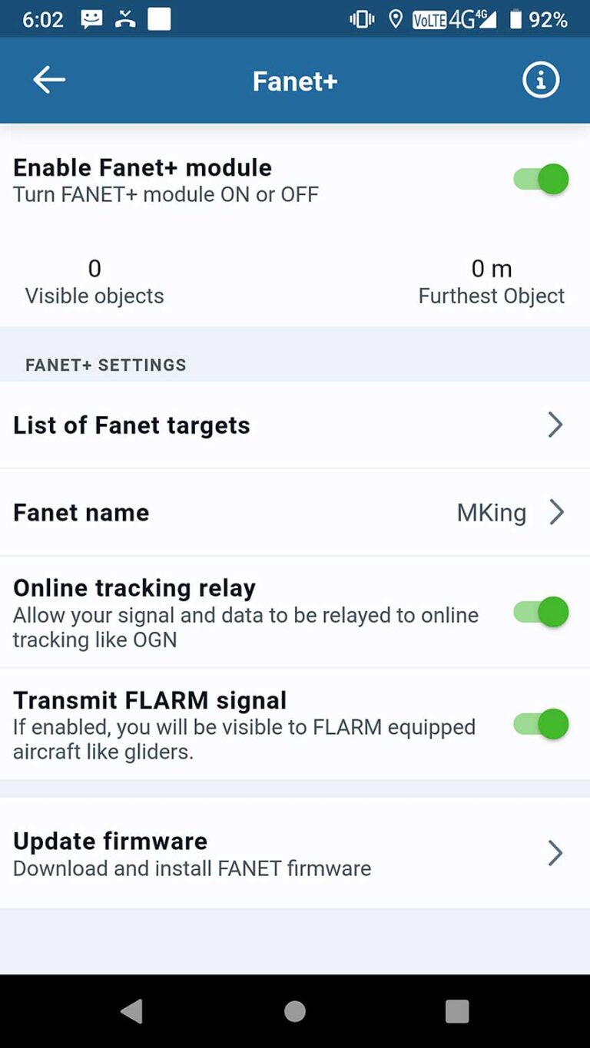The height and width of the screenshot is (1048, 590).
Task: Open the info icon in header
Action: pos(541,80)
